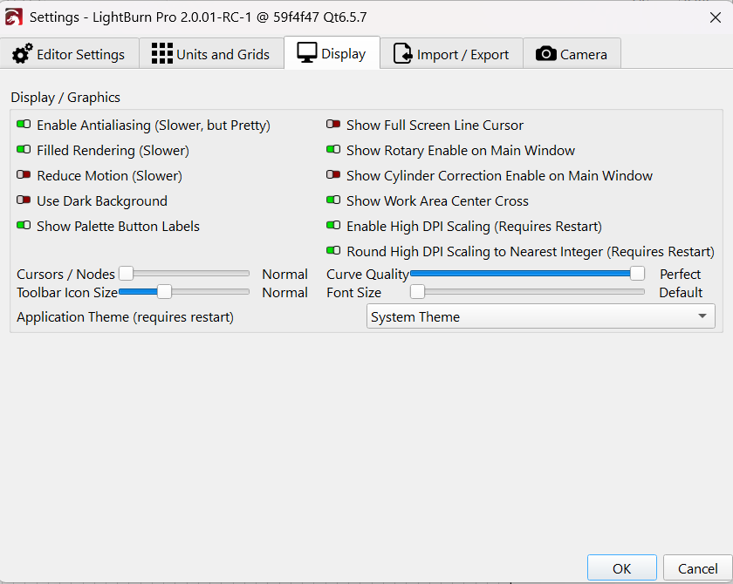733x584 pixels.
Task: Toggle Round High DPI Scaling to Nearest Integer
Action: coord(333,250)
